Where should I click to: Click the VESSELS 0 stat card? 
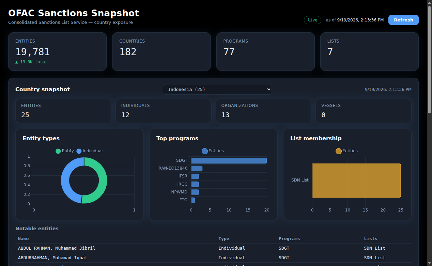[364, 111]
